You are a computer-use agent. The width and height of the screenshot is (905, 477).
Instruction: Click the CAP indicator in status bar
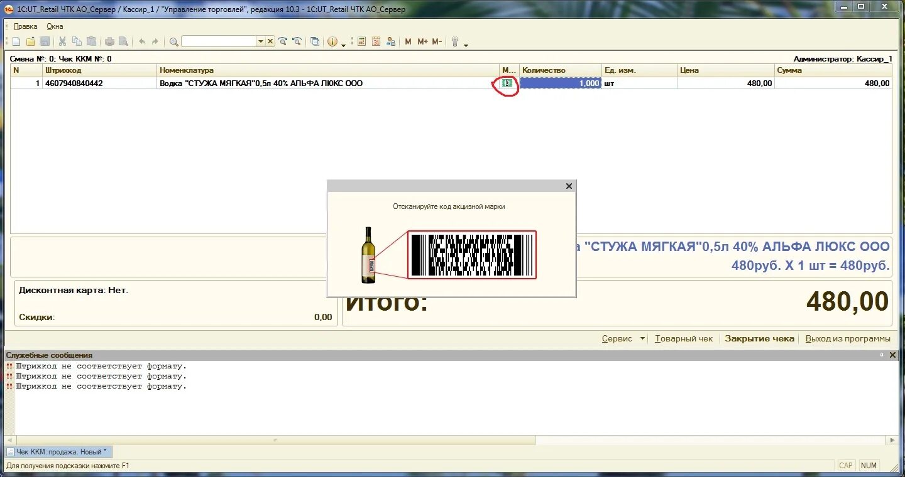(x=846, y=465)
